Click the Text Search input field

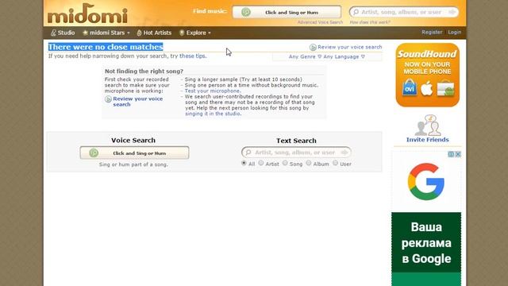[x=296, y=153]
